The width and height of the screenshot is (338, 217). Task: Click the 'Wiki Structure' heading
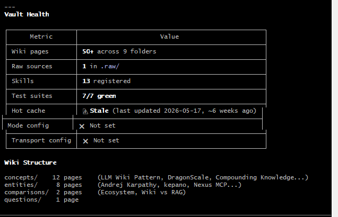pyautogui.click(x=30, y=162)
